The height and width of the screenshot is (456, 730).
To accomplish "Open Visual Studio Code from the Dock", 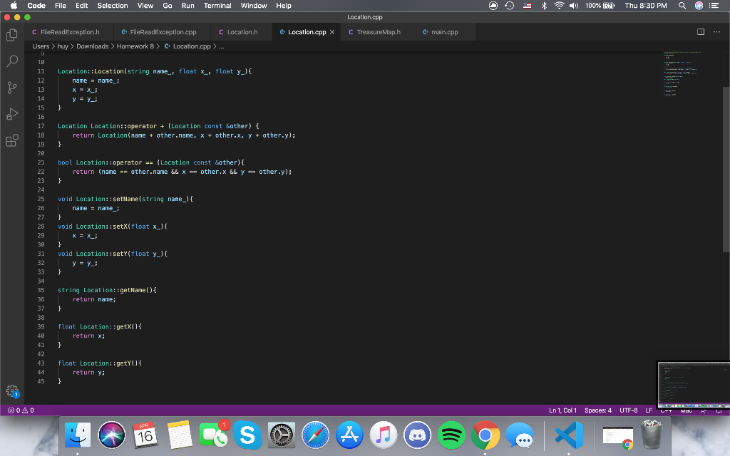I will [x=568, y=435].
